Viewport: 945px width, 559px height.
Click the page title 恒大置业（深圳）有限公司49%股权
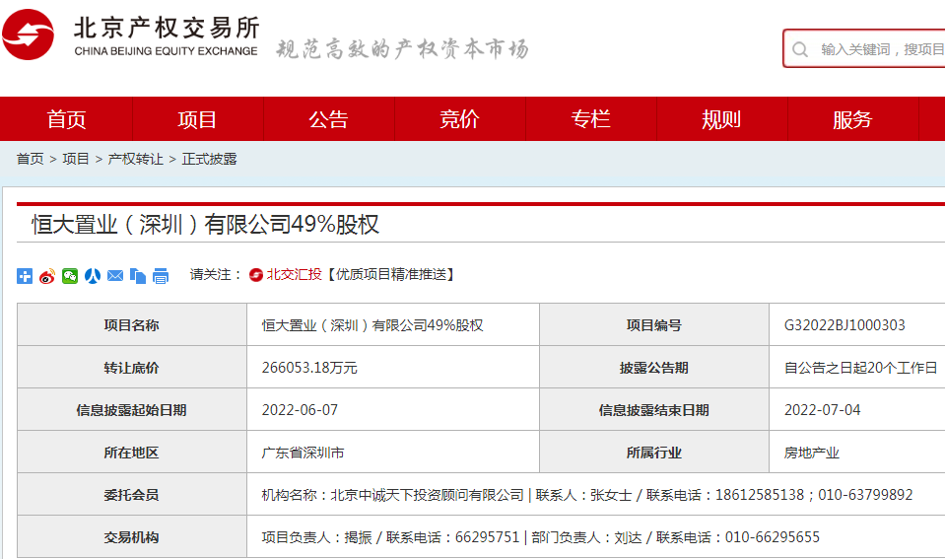(x=206, y=225)
